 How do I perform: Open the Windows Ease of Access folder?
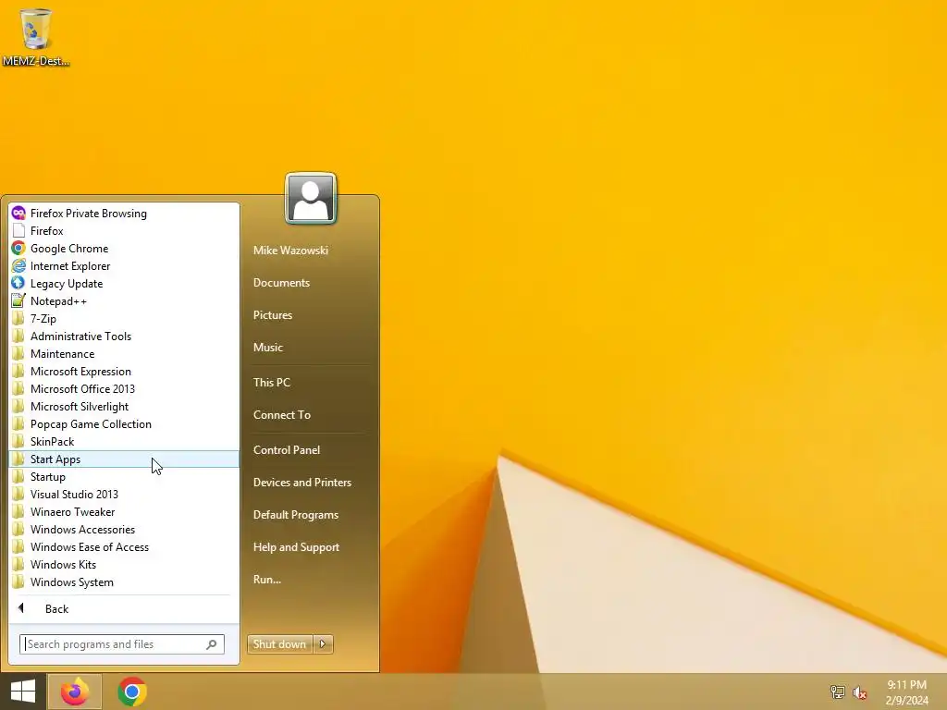click(x=124, y=547)
